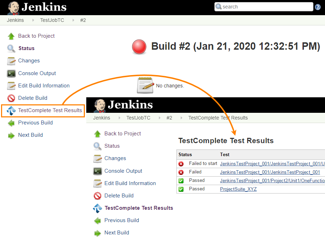Open Jenkins breadcrumb in top bar

coord(15,20)
